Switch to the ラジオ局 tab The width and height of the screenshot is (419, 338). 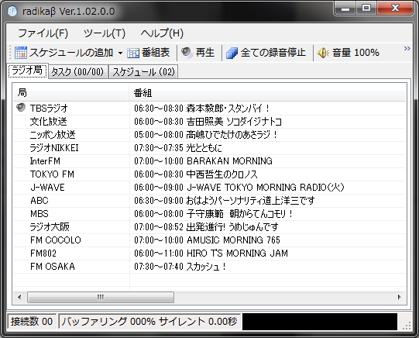point(28,71)
